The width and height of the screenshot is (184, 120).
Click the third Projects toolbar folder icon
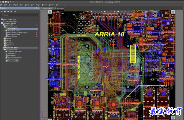[x=8, y=11]
